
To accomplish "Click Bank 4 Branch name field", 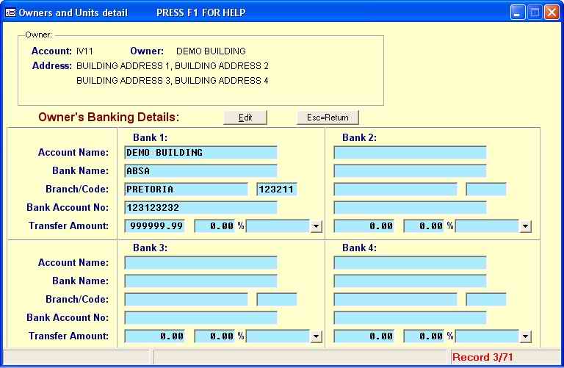I will tap(395, 299).
